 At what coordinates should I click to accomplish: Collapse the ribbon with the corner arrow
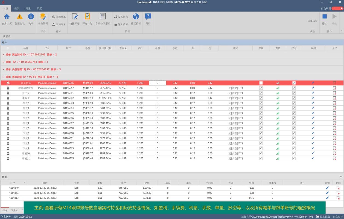[x=342, y=31]
